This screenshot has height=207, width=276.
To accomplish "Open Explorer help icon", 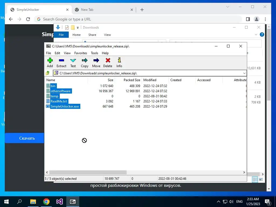I will [262, 34].
